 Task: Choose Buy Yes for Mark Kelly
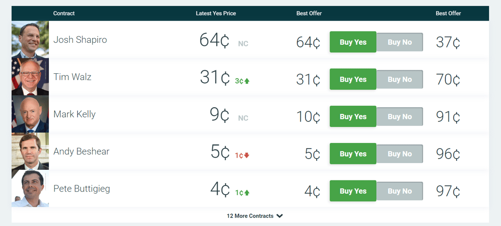(353, 117)
